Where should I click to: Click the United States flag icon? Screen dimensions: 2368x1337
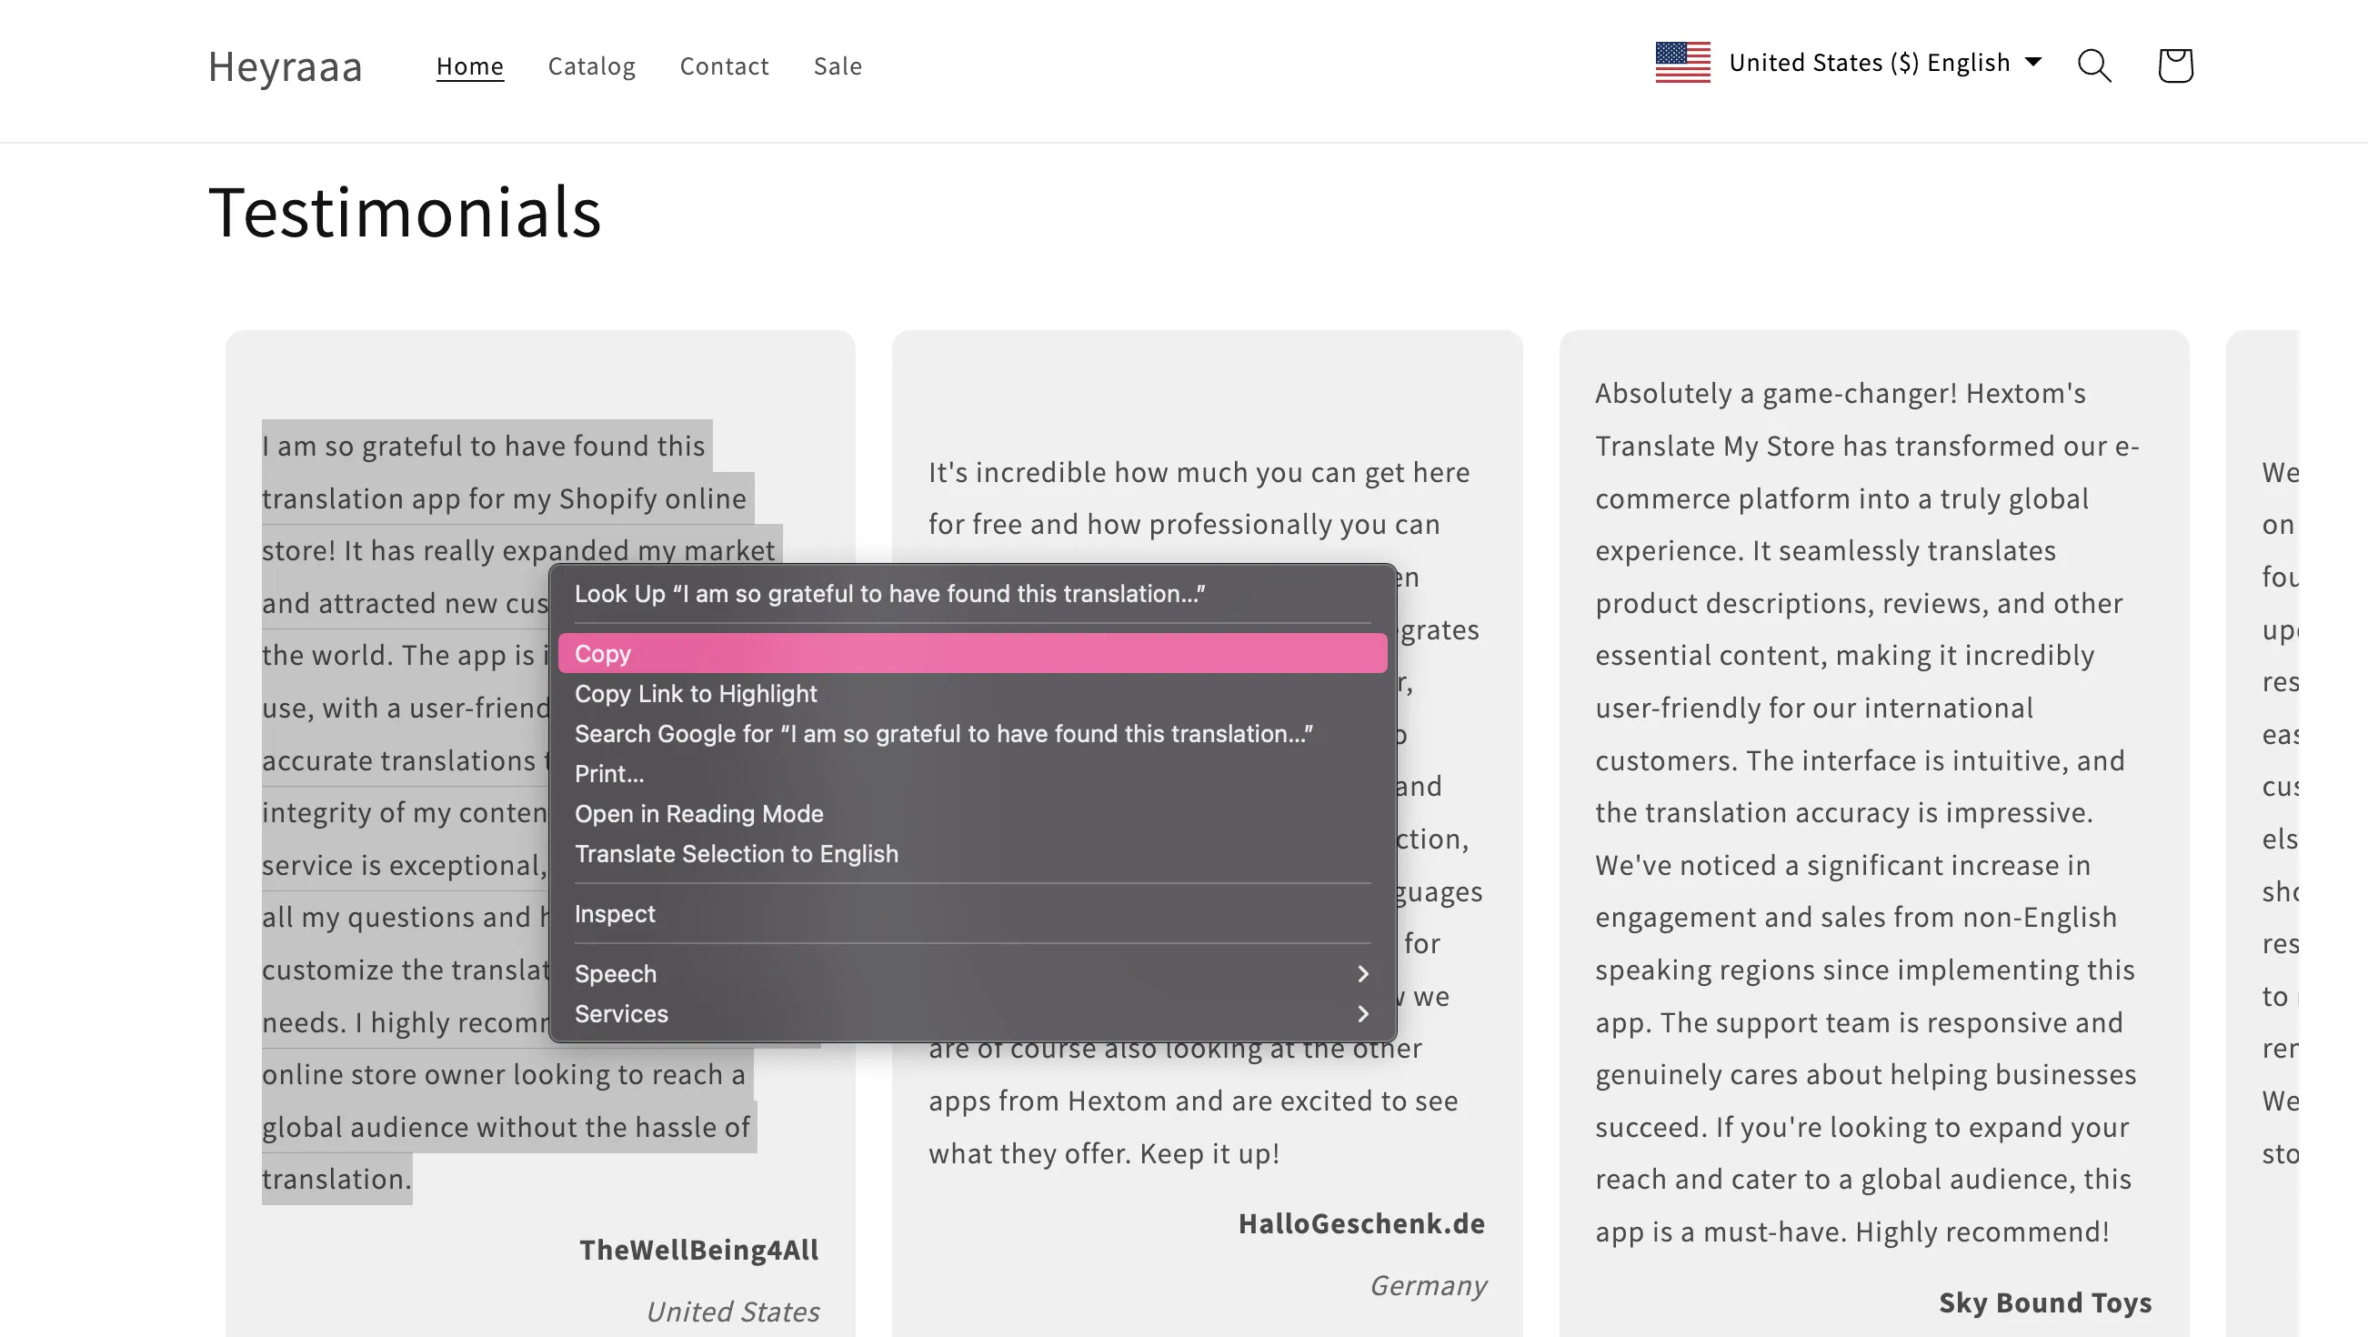point(1682,63)
